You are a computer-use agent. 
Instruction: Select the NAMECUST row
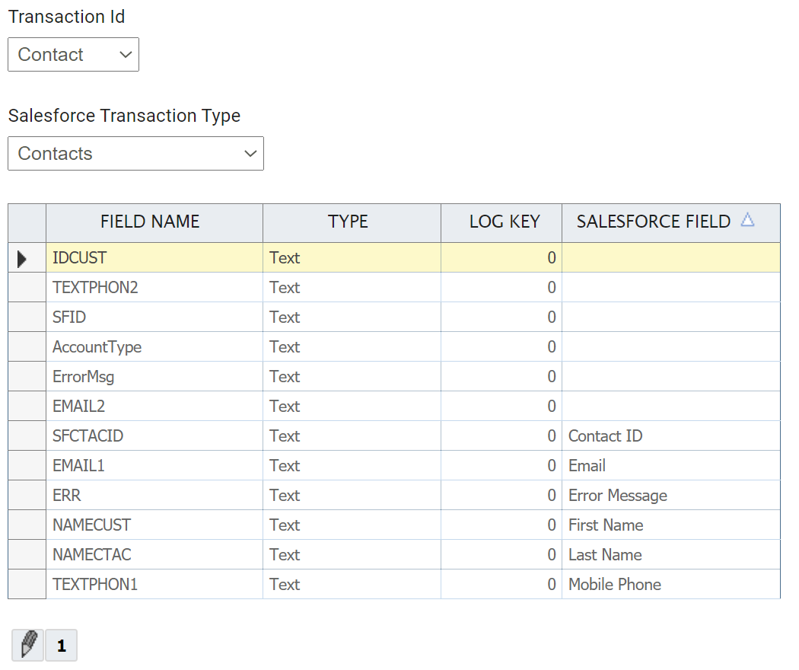point(92,525)
